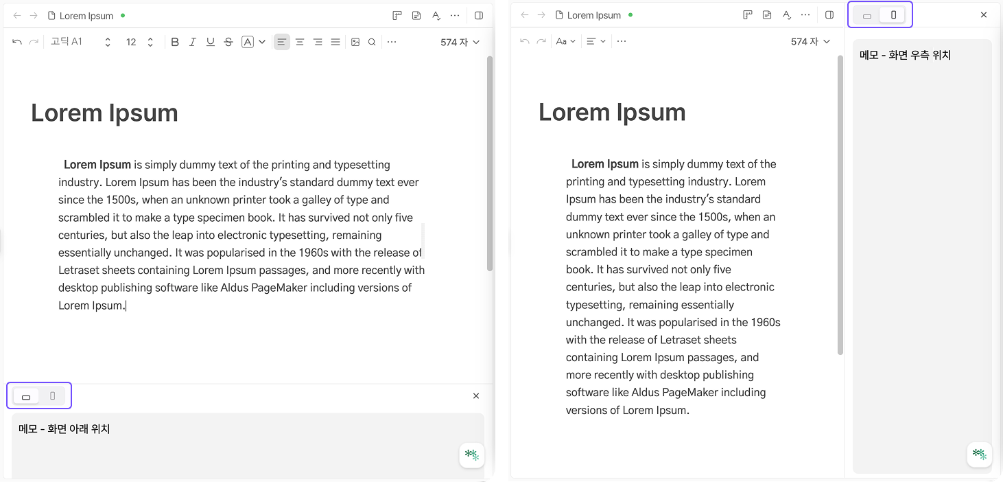Image resolution: width=1003 pixels, height=482 pixels.
Task: Close the right-side memo panel
Action: tap(984, 14)
